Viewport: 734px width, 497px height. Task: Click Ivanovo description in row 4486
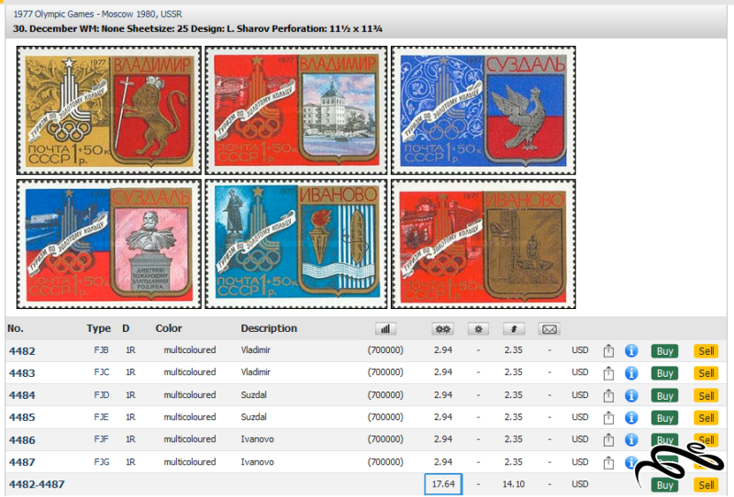[258, 439]
